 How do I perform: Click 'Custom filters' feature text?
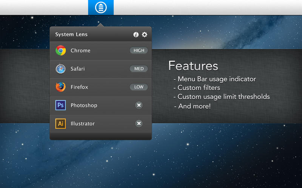click(199, 88)
